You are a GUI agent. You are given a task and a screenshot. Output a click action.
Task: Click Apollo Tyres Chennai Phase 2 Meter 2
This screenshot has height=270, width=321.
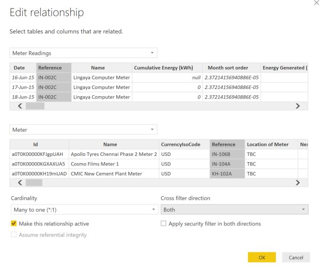pos(114,154)
